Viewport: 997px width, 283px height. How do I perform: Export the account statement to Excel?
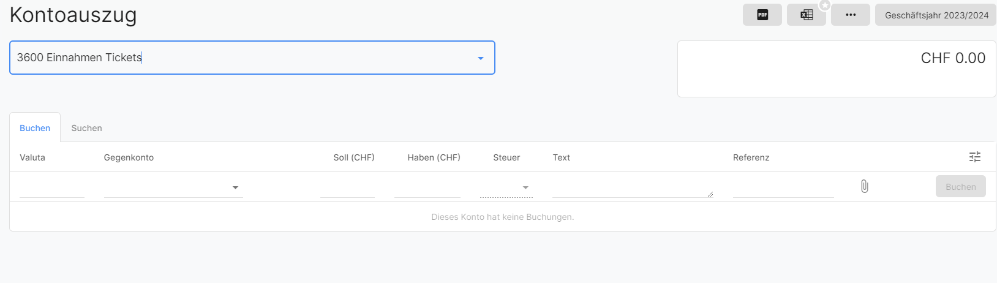tap(806, 15)
